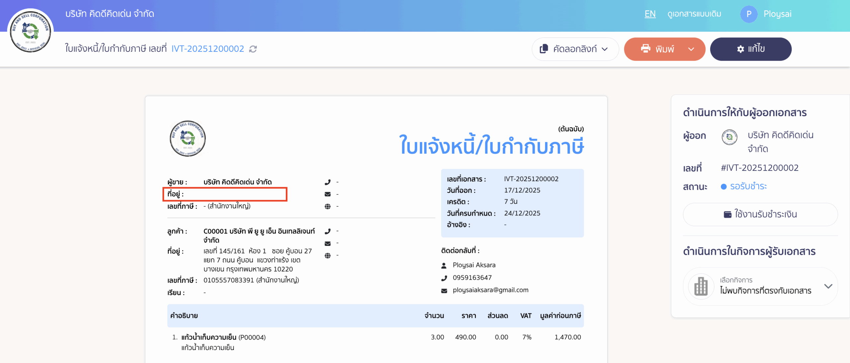Image resolution: width=850 pixels, height=363 pixels.
Task: Click the phone icon next to 0959163647
Action: 444,278
